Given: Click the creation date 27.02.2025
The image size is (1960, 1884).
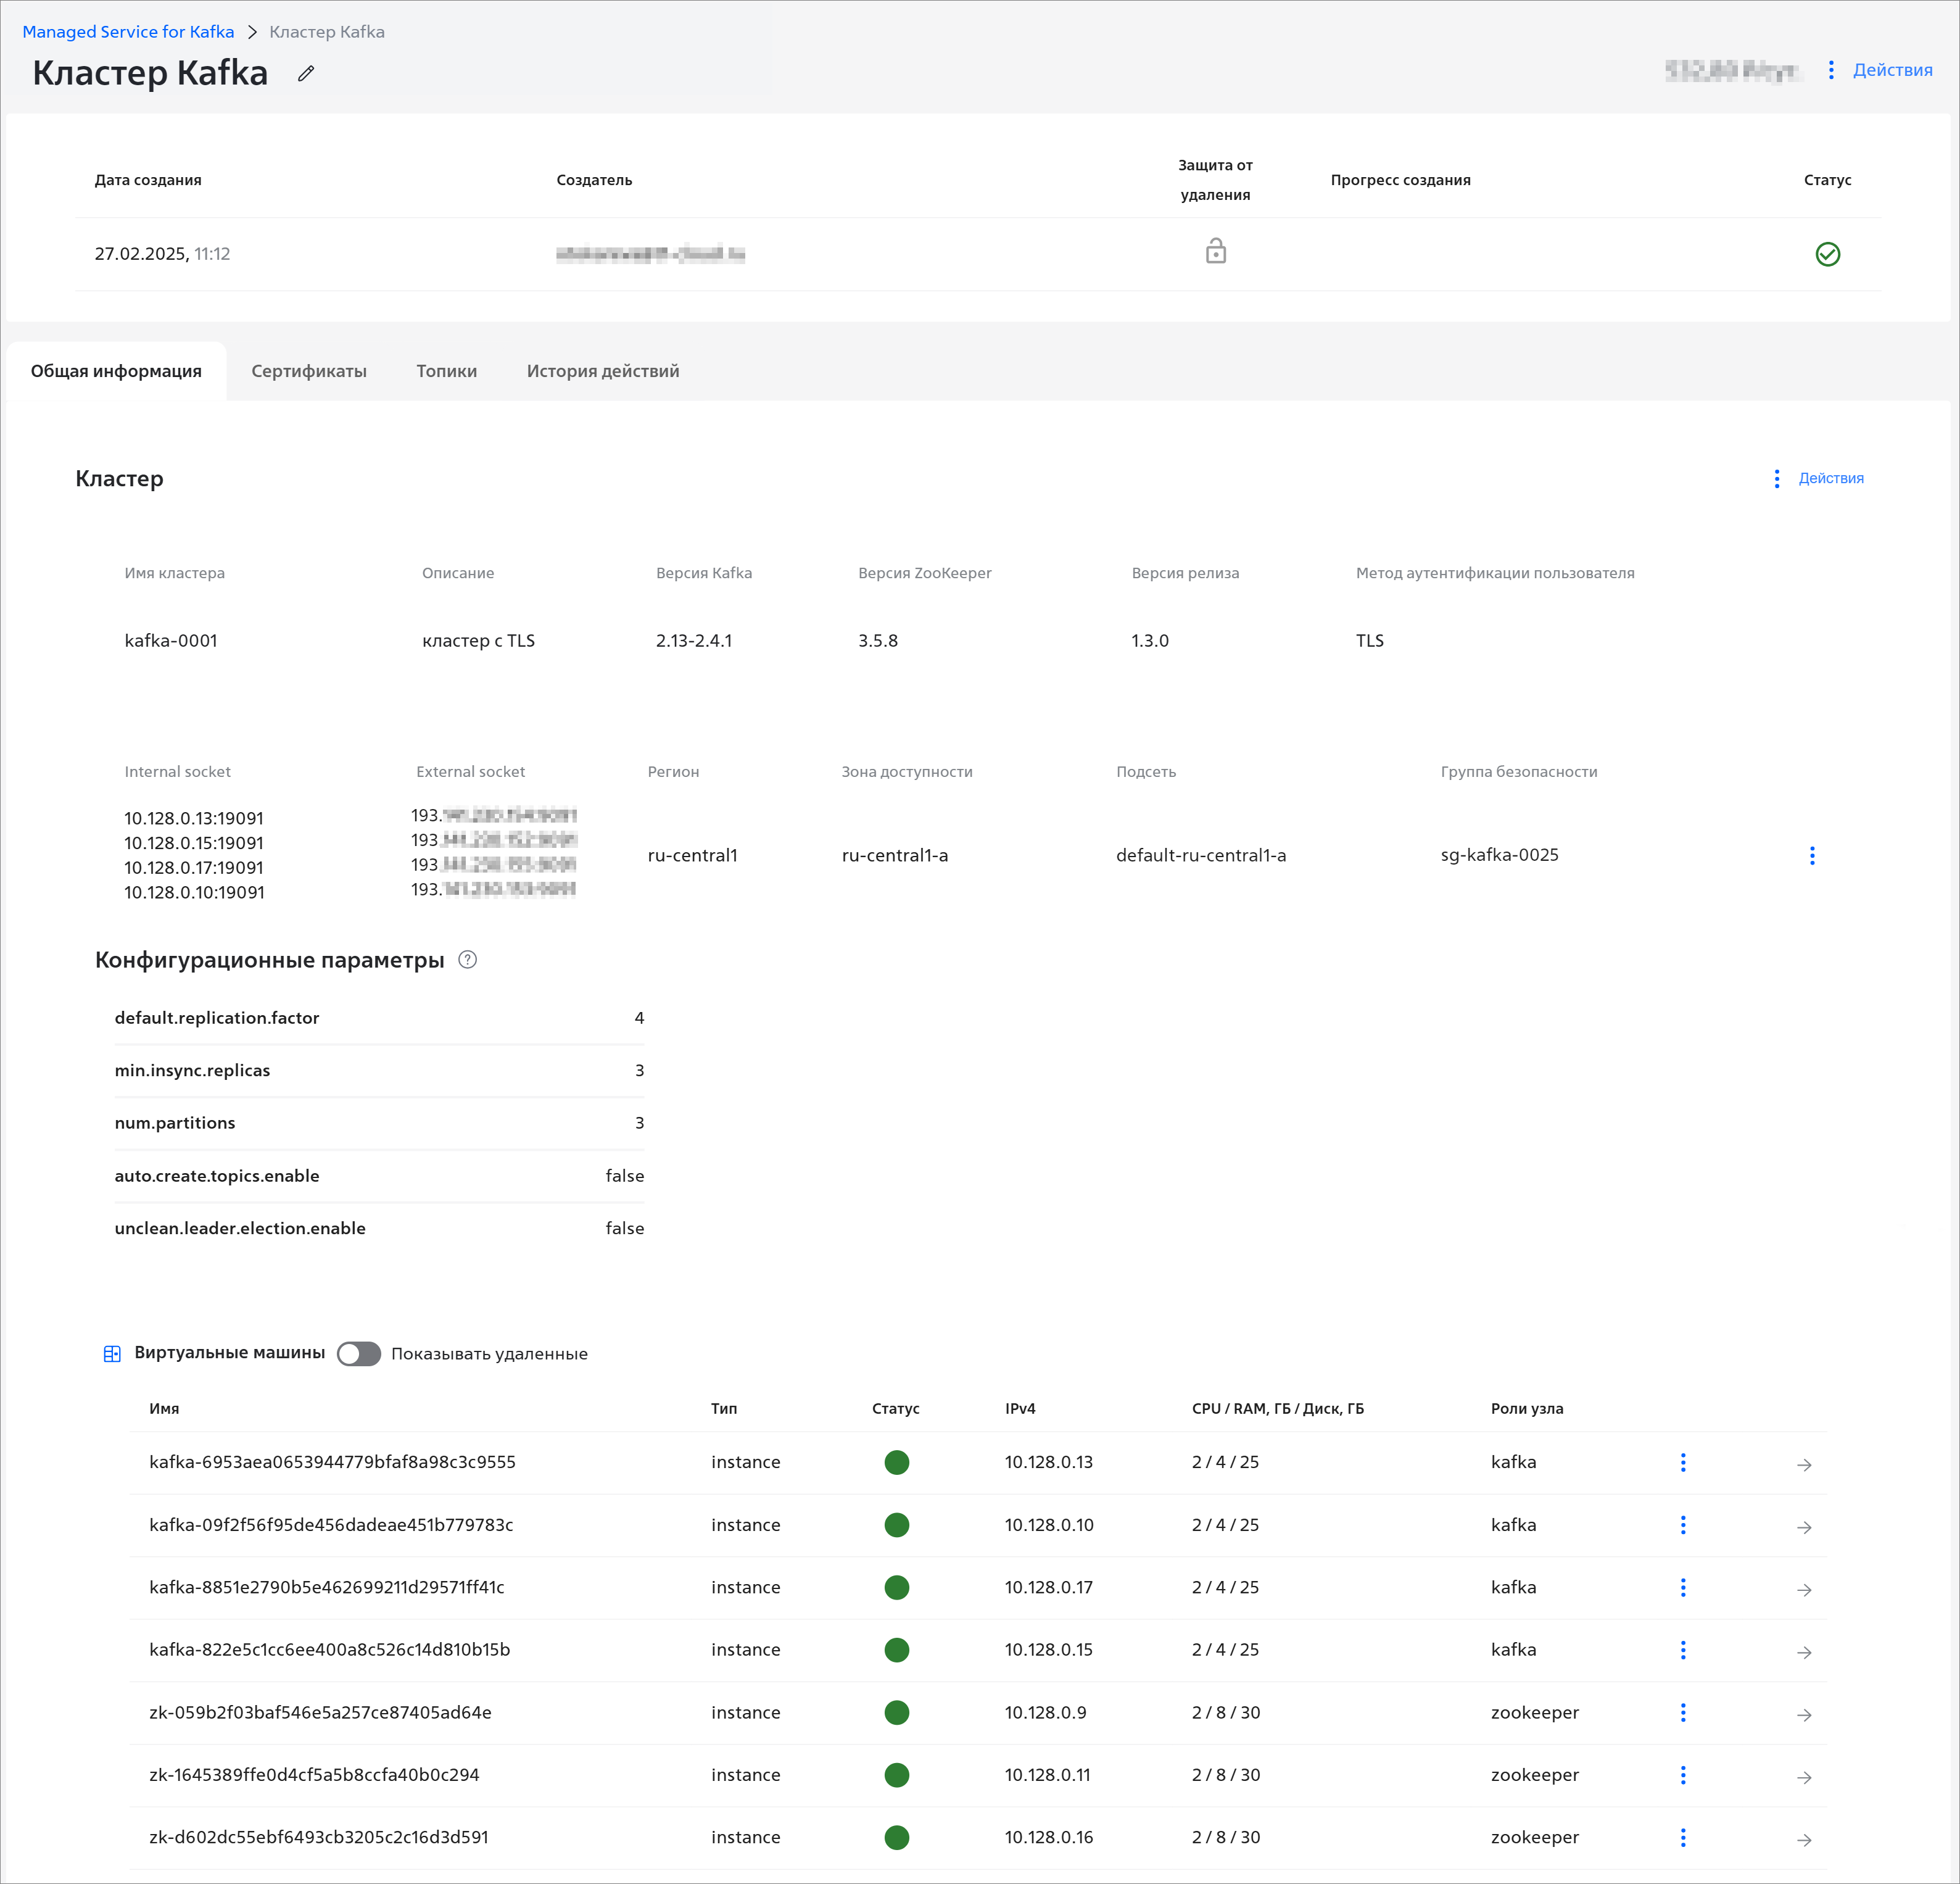Looking at the screenshot, I should coord(141,254).
